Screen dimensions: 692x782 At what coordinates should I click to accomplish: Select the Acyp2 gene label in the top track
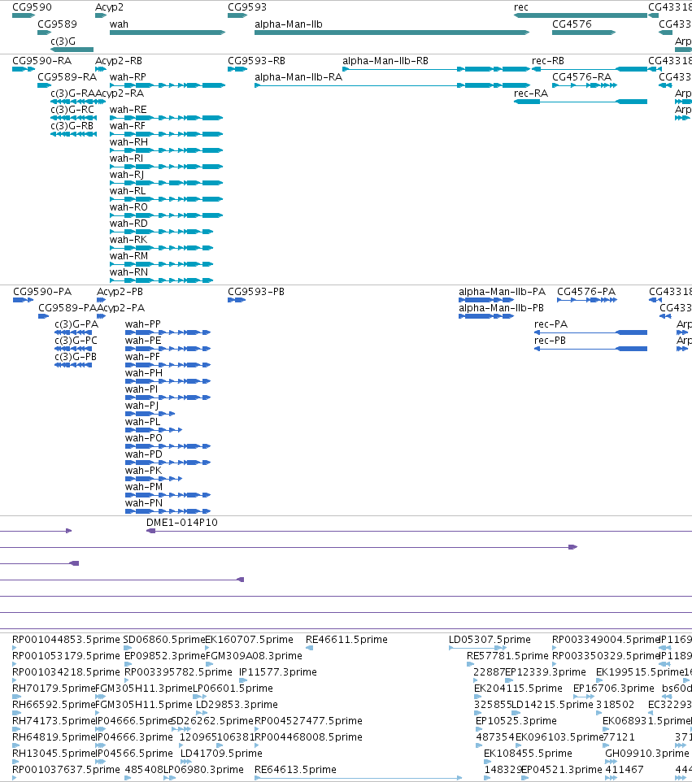109,7
